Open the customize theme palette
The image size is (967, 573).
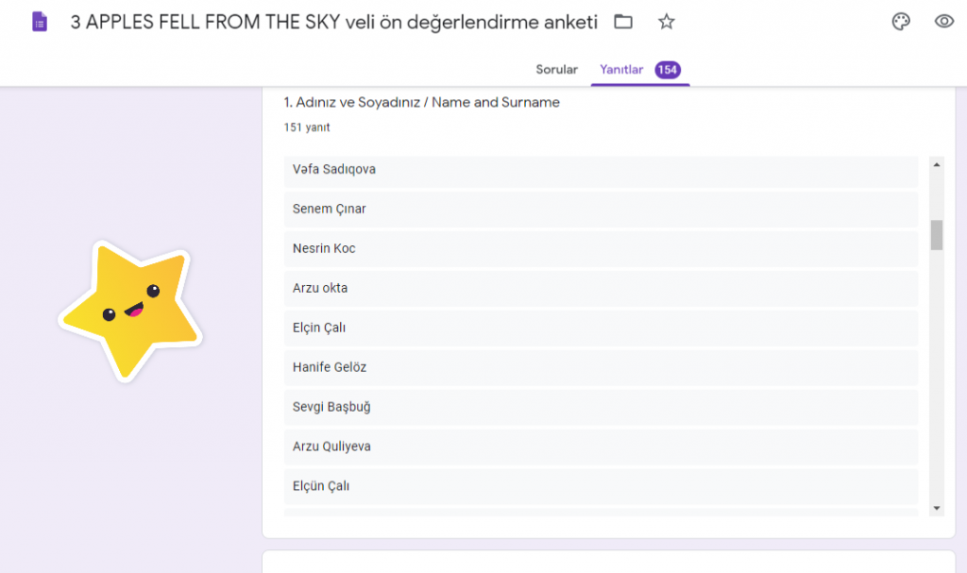(x=901, y=22)
